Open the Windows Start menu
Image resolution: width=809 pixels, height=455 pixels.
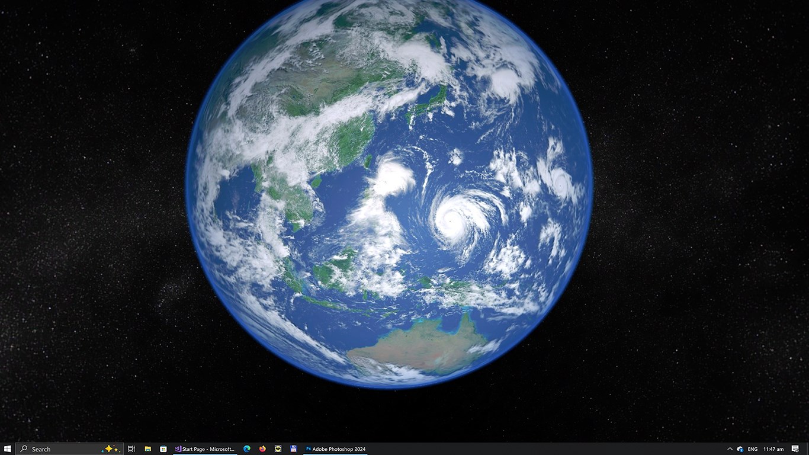coord(8,449)
